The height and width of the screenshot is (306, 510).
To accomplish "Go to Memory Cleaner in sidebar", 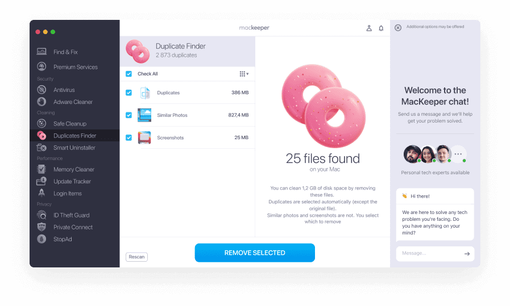I will tap(74, 169).
